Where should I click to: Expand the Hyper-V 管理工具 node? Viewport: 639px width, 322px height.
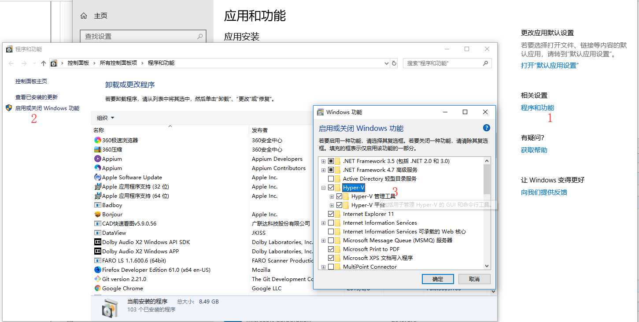[x=332, y=196]
